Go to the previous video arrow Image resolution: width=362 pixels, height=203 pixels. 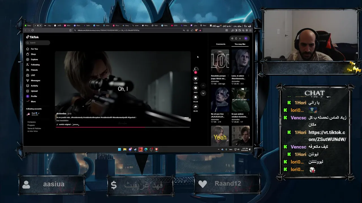click(x=203, y=85)
